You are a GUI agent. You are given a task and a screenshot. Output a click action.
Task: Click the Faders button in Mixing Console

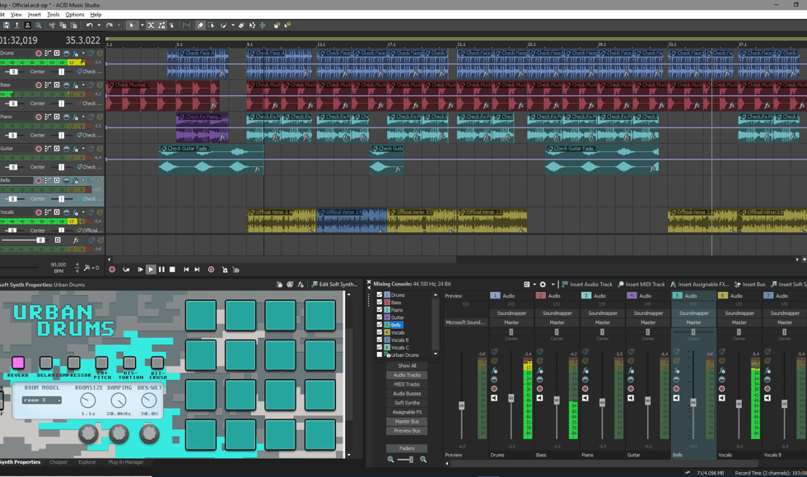[407, 448]
